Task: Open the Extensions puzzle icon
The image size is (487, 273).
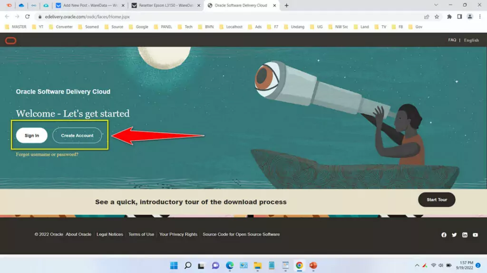Action: [x=449, y=17]
